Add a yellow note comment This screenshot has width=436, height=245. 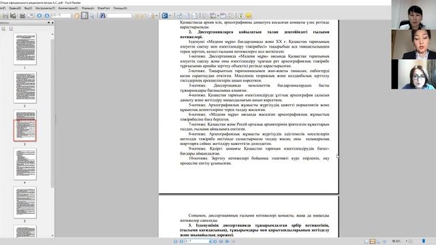point(248,16)
